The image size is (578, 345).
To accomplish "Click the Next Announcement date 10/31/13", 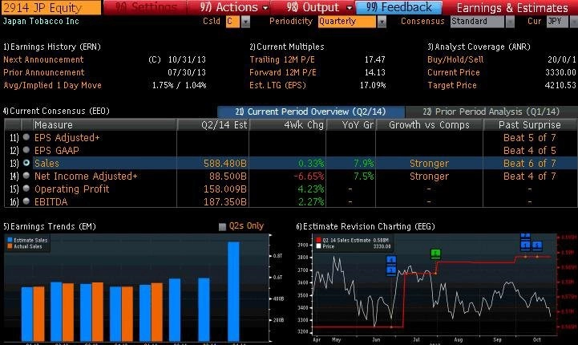I will point(187,59).
